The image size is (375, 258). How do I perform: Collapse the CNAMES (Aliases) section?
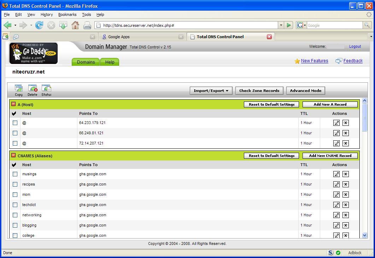point(14,156)
